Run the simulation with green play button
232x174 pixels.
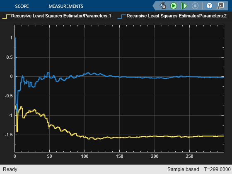click(x=174, y=6)
